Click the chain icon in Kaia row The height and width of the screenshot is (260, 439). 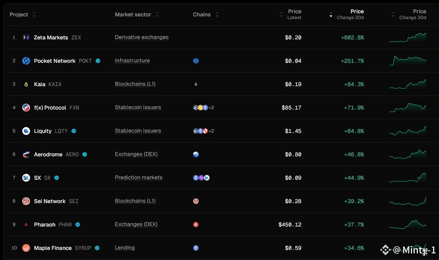coord(196,84)
